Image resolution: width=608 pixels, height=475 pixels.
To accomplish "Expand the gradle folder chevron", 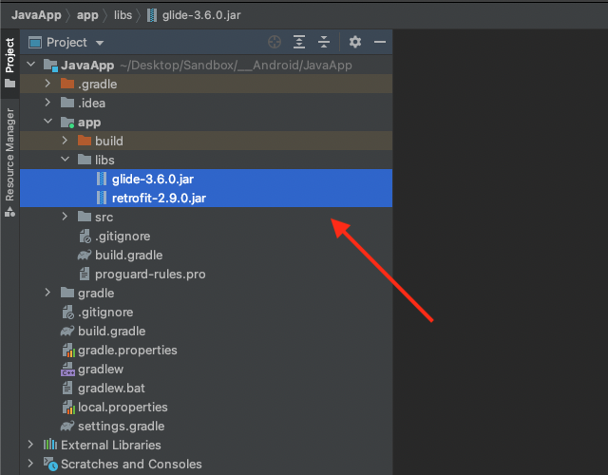I will tap(47, 293).
